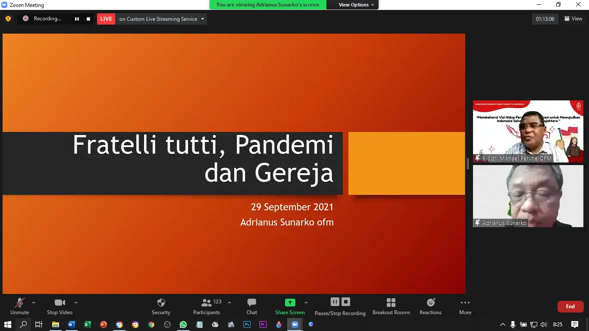Viewport: 589px width, 331px height.
Task: Open the Security shield options
Action: pyautogui.click(x=161, y=306)
